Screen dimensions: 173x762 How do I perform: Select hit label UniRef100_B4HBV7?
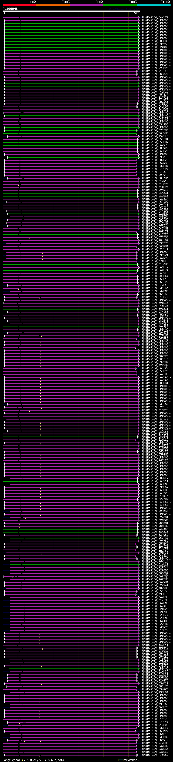point(155,410)
